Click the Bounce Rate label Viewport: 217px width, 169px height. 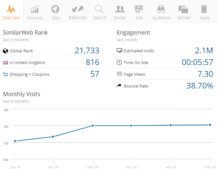click(x=136, y=86)
